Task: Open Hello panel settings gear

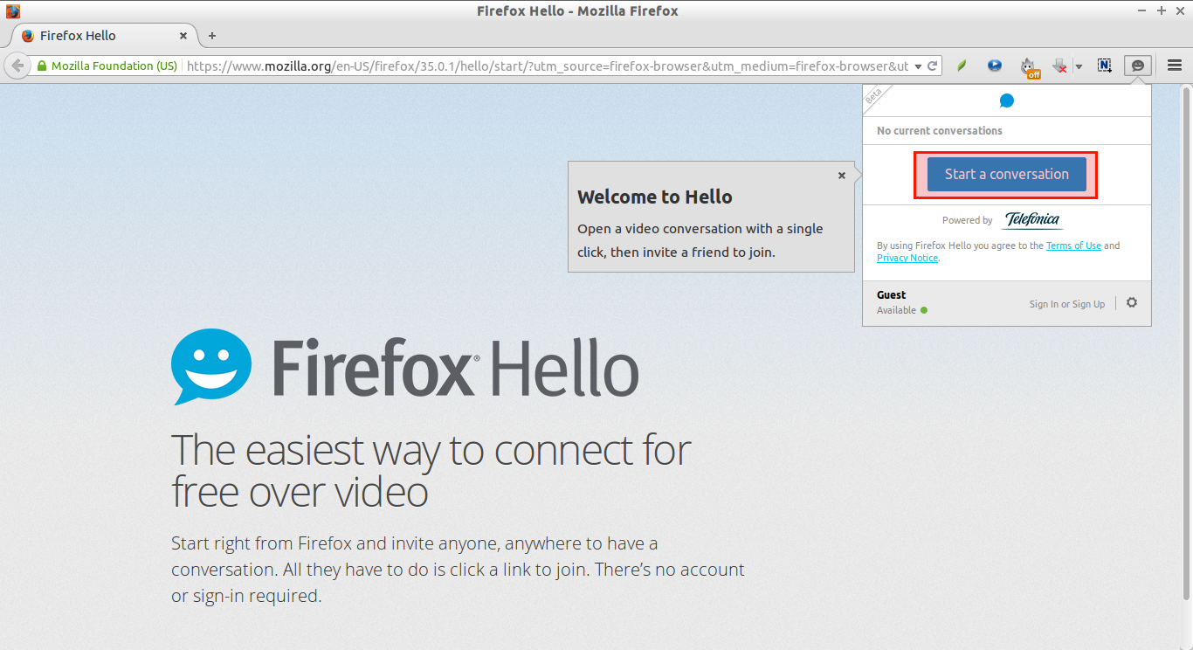Action: click(1132, 303)
